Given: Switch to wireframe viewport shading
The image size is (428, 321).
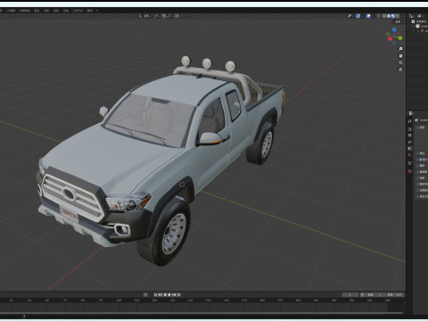Looking at the screenshot, I should (384, 16).
